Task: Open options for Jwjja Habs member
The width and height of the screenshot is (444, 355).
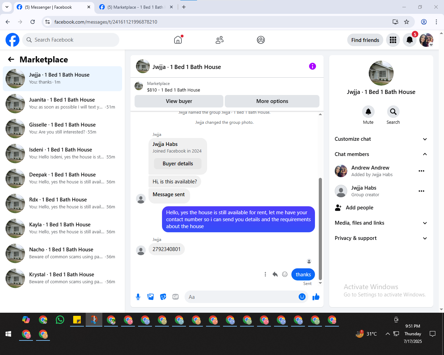Action: pyautogui.click(x=421, y=191)
